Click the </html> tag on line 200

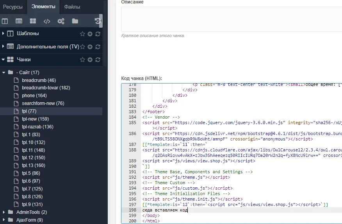(x=151, y=221)
